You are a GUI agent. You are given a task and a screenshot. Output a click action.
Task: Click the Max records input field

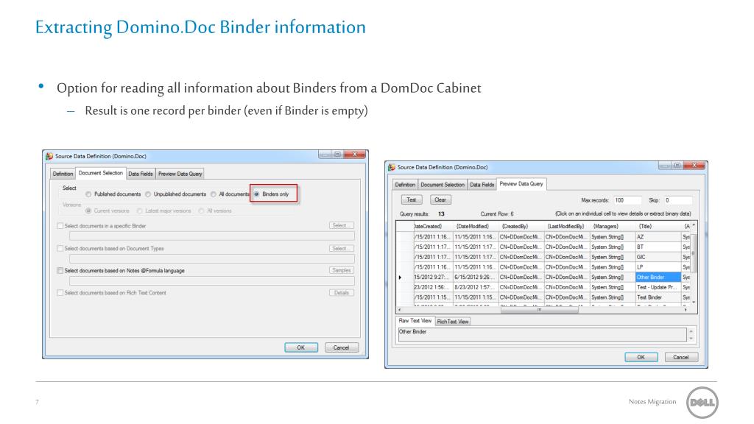pyautogui.click(x=627, y=200)
